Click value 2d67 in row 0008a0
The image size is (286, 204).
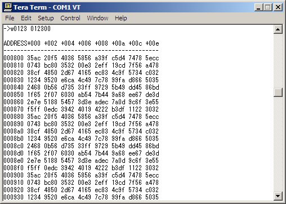click(x=68, y=131)
